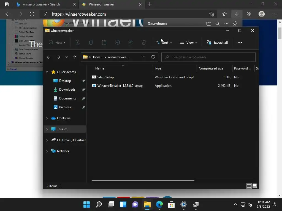Click the Edge page vertical scrollbar

[280, 33]
